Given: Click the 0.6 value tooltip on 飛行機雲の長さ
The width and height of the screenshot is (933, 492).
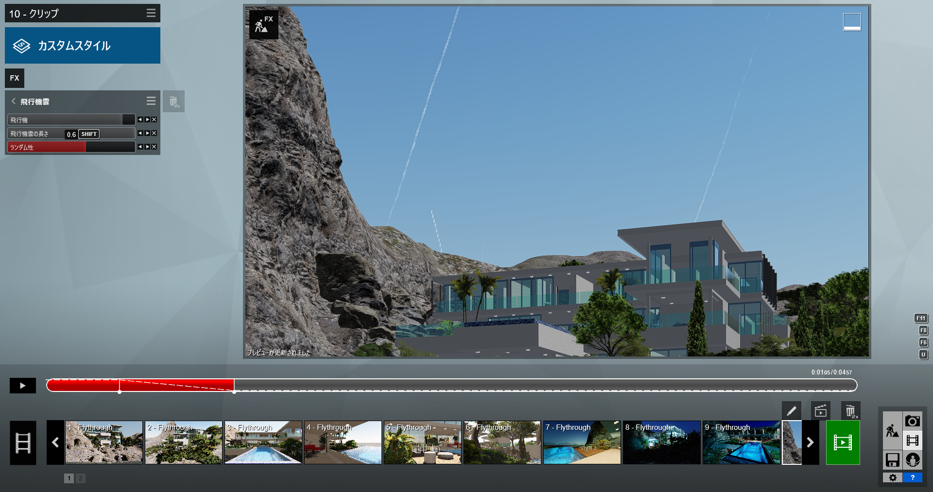Looking at the screenshot, I should (71, 135).
